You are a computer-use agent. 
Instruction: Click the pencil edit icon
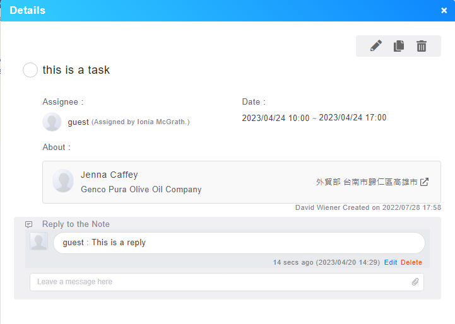pos(375,46)
